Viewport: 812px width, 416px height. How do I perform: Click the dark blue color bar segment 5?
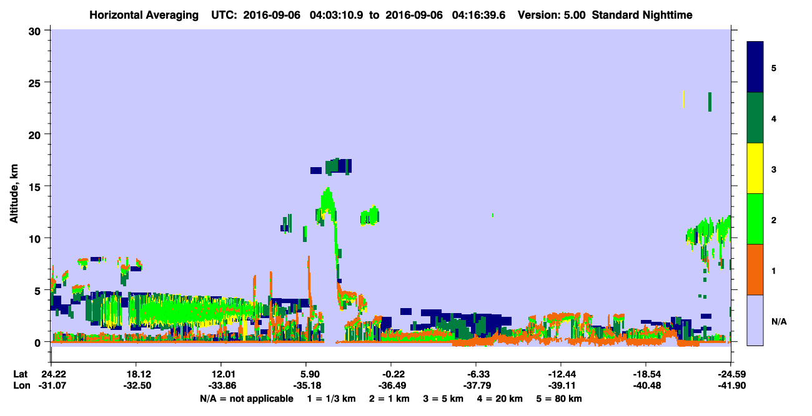pyautogui.click(x=755, y=67)
